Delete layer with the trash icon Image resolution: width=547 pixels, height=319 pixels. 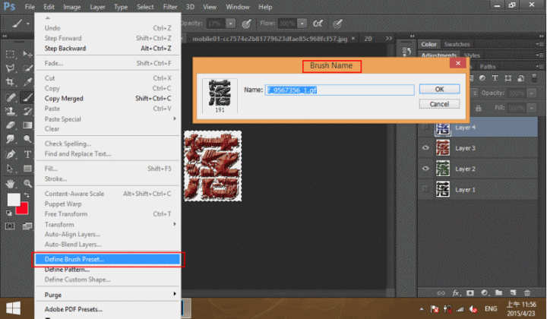527,293
